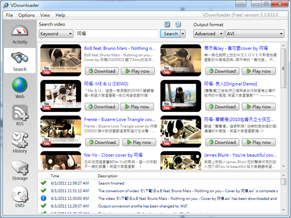Open the DVD disc sidebar icon
Image resolution: width=291 pixels, height=218 pixels.
pyautogui.click(x=20, y=194)
